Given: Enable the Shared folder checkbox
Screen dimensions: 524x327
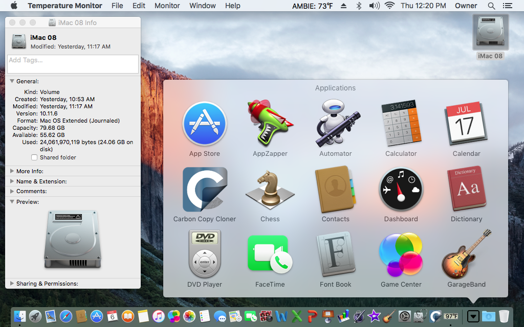Looking at the screenshot, I should point(34,157).
